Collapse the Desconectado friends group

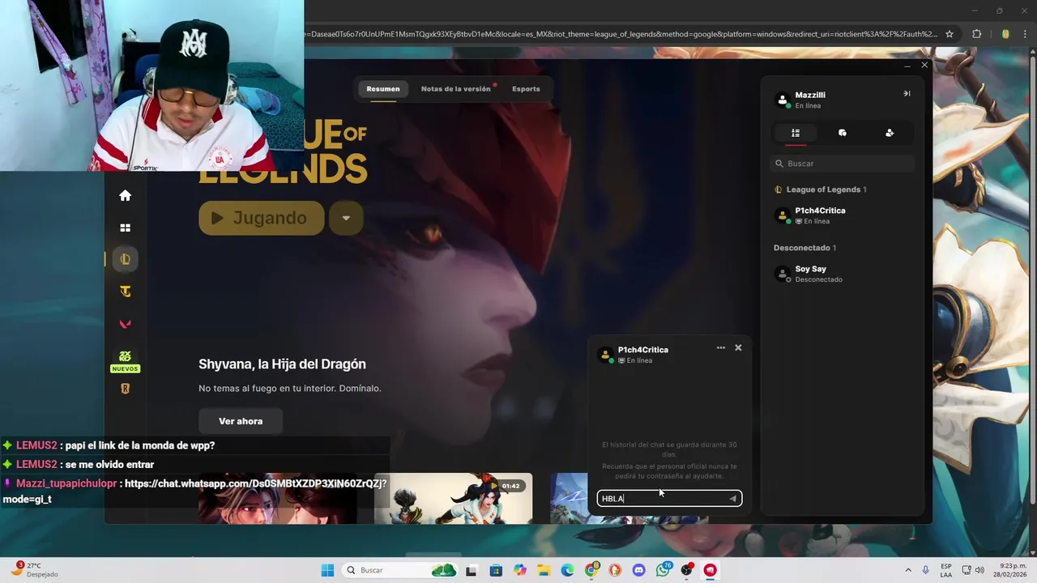coord(805,248)
